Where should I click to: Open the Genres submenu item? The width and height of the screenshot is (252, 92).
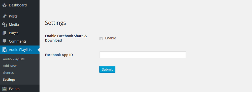pyautogui.click(x=8, y=73)
